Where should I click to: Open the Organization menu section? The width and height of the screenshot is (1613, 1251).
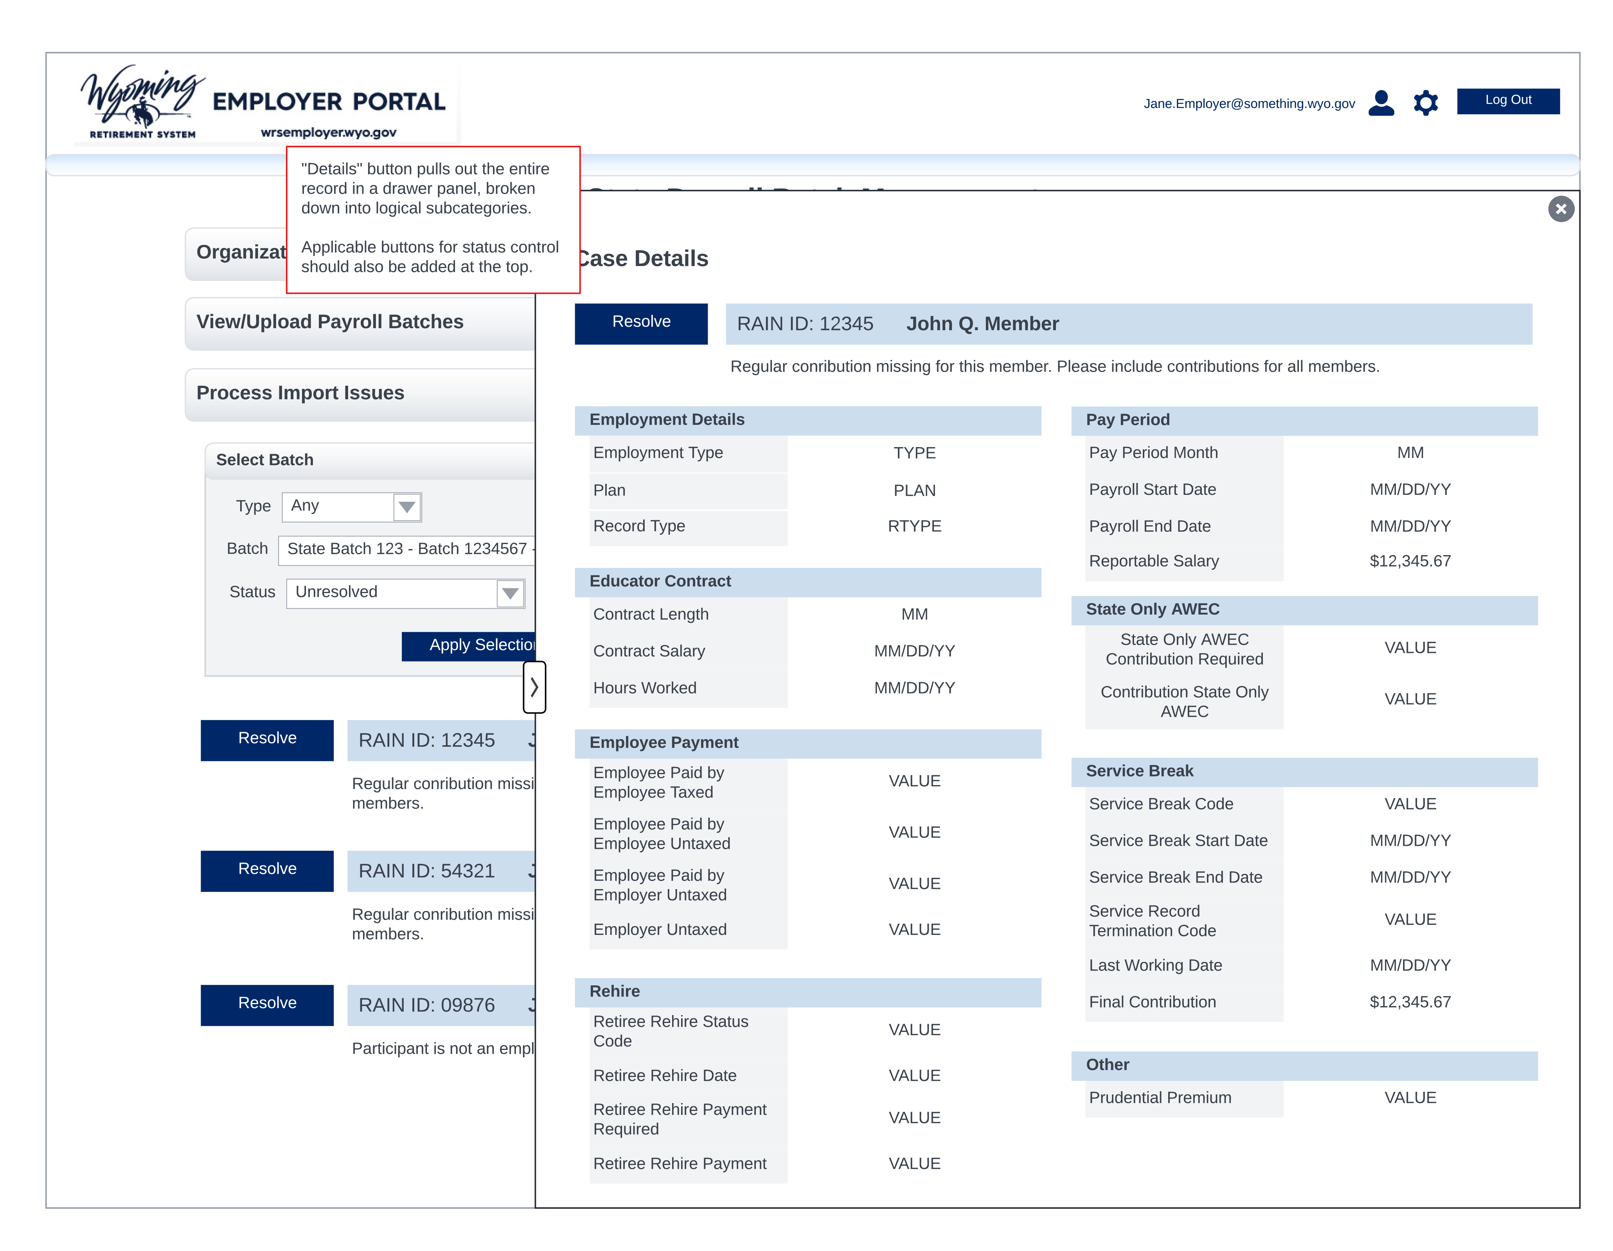(x=236, y=253)
